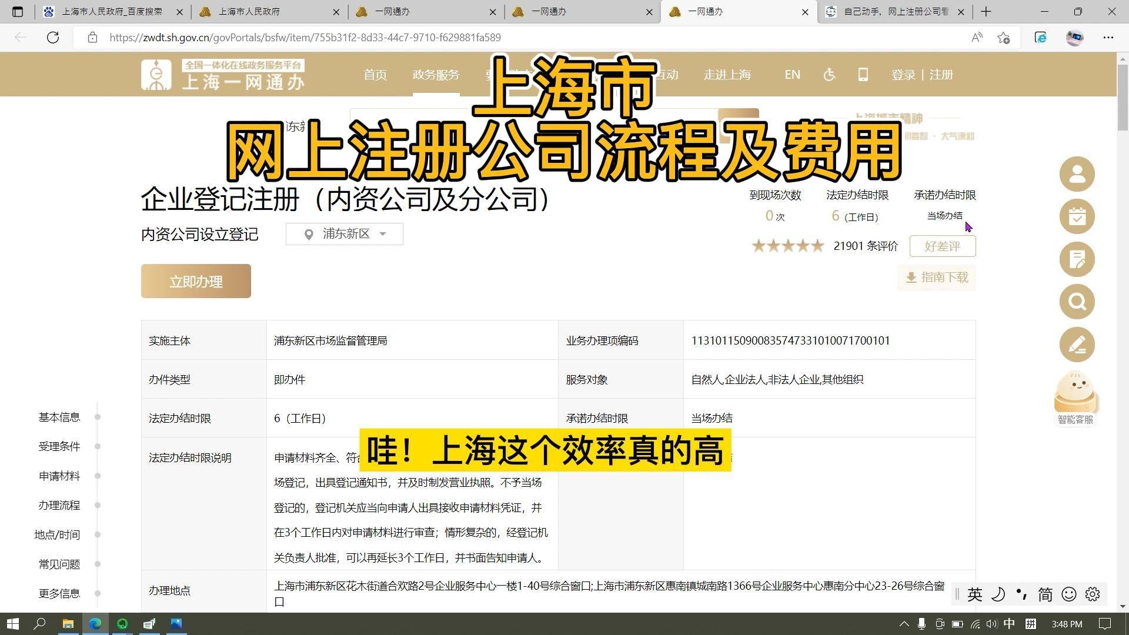Image resolution: width=1129 pixels, height=635 pixels.
Task: Open the 浦东新区 district dropdown
Action: (345, 234)
